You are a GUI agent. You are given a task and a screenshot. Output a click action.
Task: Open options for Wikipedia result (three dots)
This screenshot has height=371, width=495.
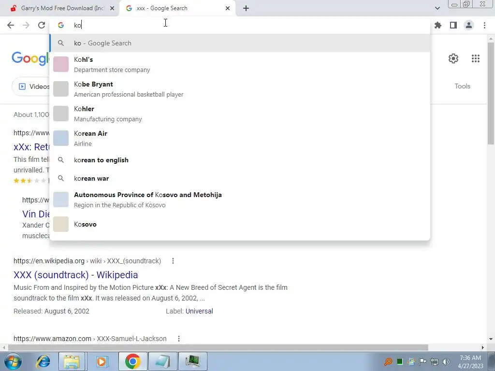(173, 261)
